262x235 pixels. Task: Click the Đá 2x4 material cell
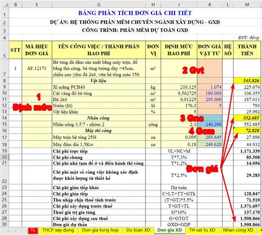coord(99,99)
